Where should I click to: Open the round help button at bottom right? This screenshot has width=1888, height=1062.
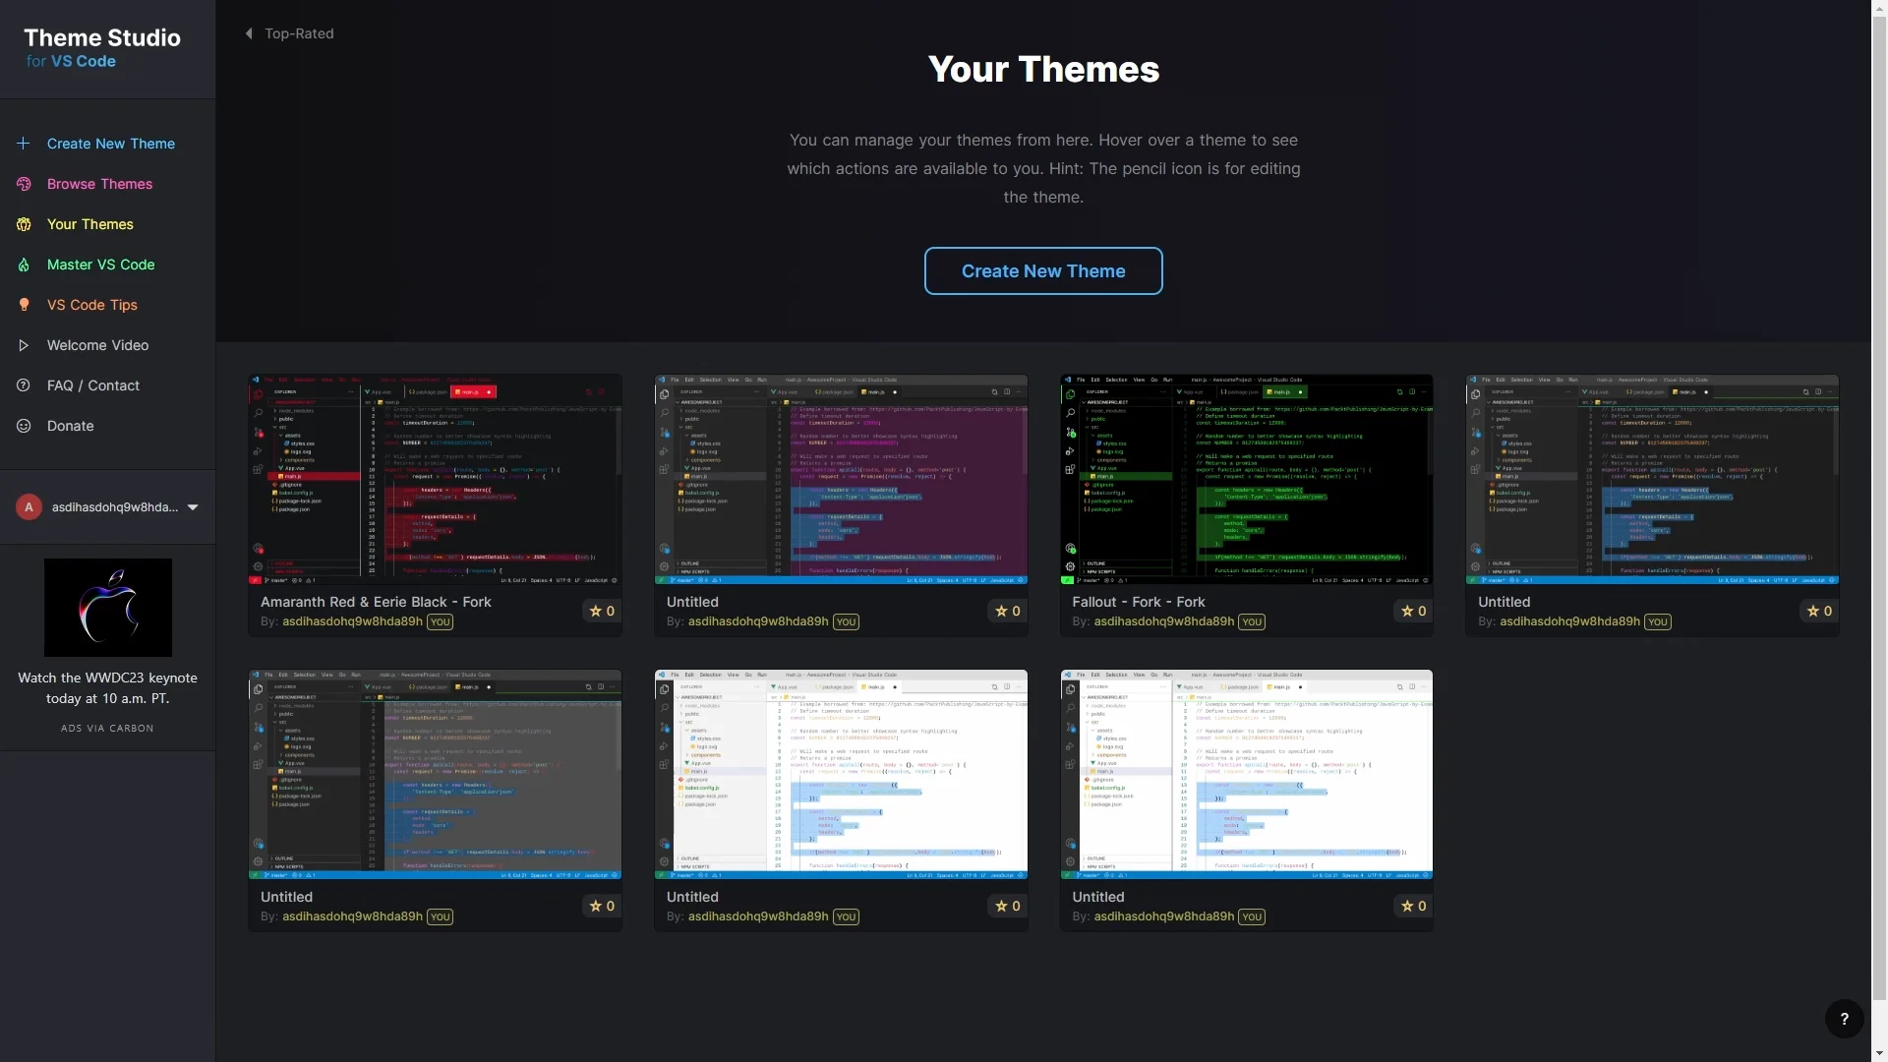tap(1844, 1019)
